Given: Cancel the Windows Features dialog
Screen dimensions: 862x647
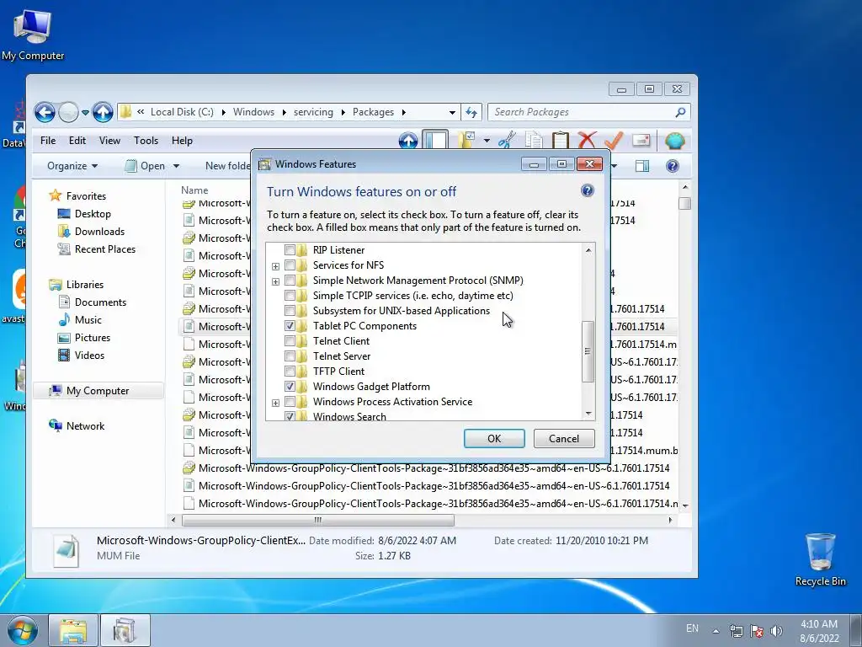Looking at the screenshot, I should tap(564, 438).
